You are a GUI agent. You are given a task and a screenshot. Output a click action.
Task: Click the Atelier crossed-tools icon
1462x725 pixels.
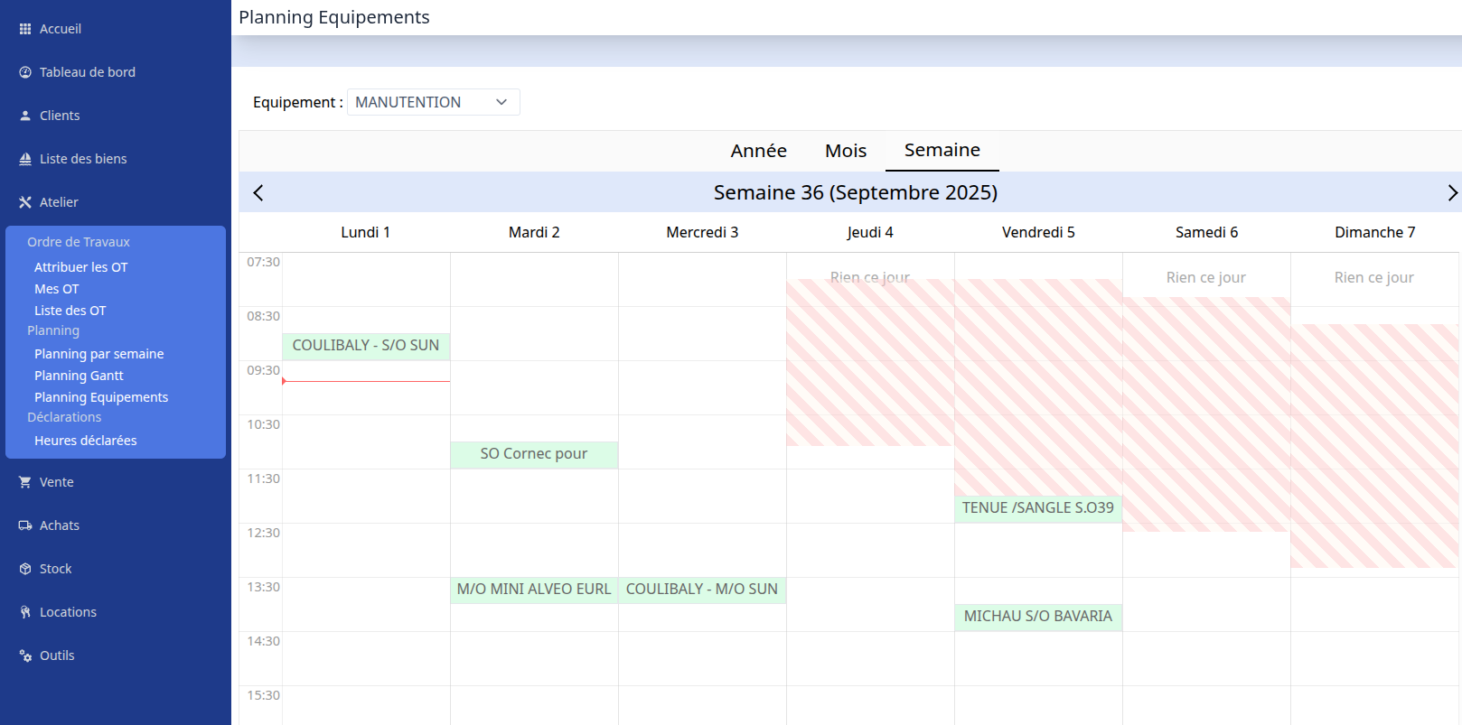coord(25,202)
